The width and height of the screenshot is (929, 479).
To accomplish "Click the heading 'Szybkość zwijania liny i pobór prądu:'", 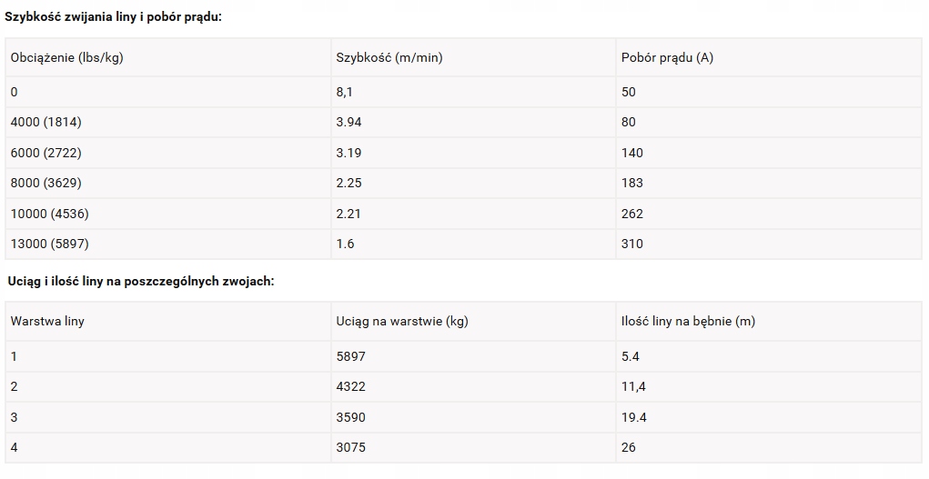I will 114,16.
